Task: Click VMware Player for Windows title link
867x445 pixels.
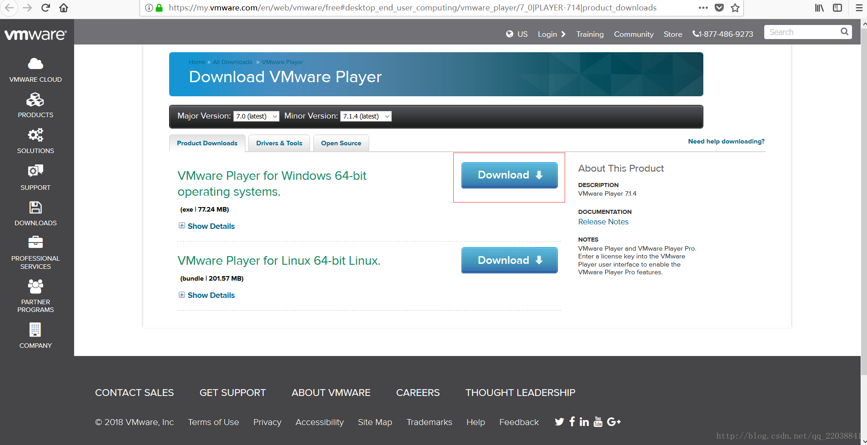Action: (x=272, y=183)
